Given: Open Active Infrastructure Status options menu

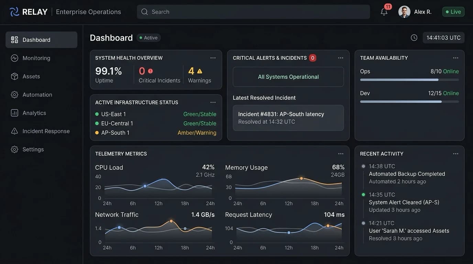Looking at the screenshot, I should [x=213, y=102].
